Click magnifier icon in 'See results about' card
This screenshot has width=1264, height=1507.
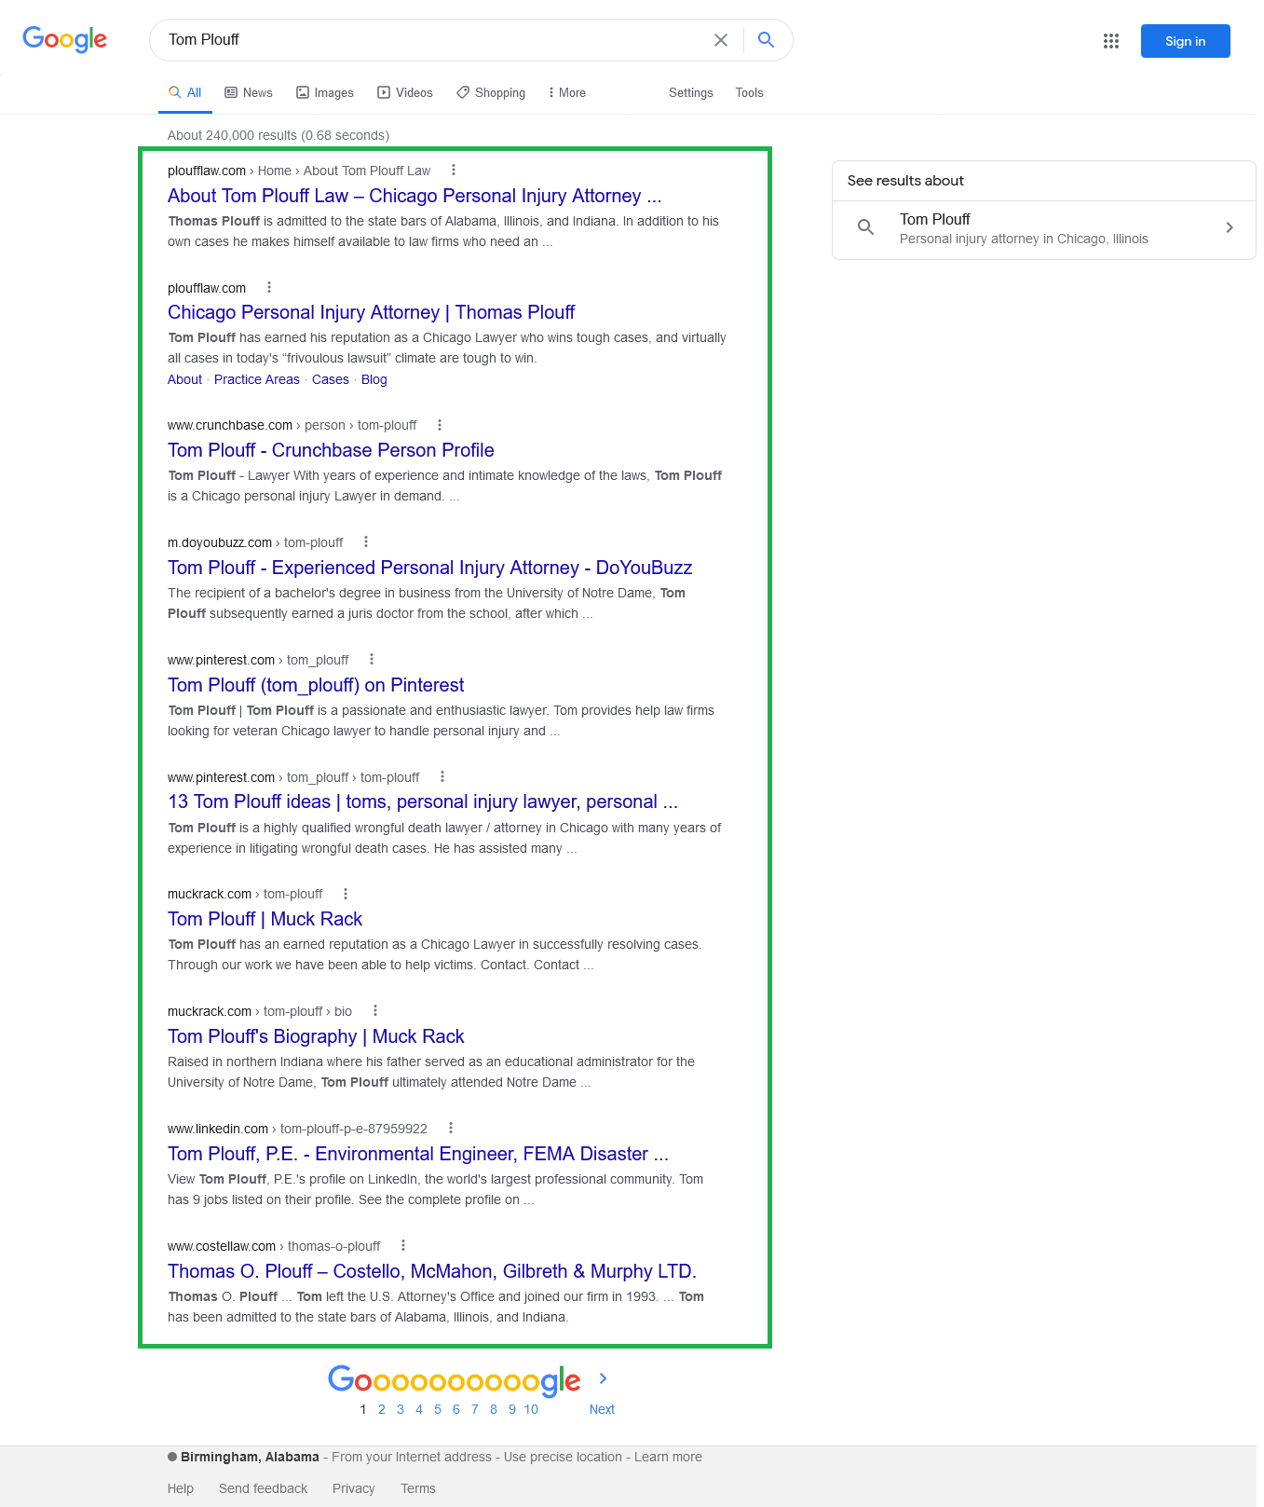click(x=865, y=227)
